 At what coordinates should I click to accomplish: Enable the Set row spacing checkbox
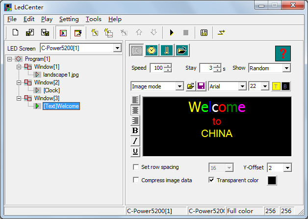[x=136, y=167]
